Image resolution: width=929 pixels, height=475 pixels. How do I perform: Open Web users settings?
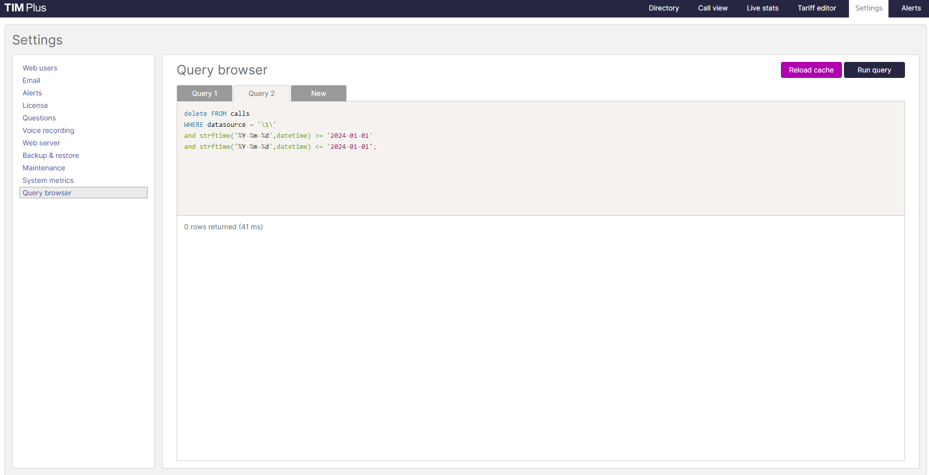point(40,68)
